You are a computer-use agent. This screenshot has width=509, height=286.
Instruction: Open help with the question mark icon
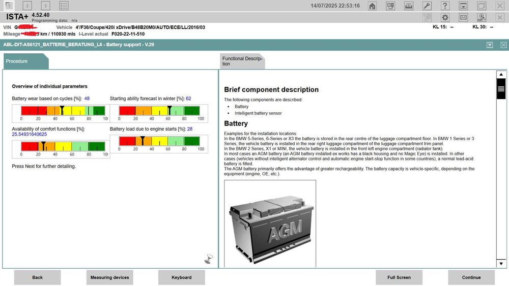click(x=445, y=6)
